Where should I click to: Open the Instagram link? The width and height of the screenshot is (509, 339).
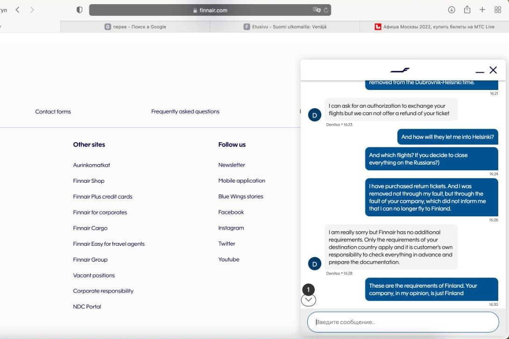231,228
